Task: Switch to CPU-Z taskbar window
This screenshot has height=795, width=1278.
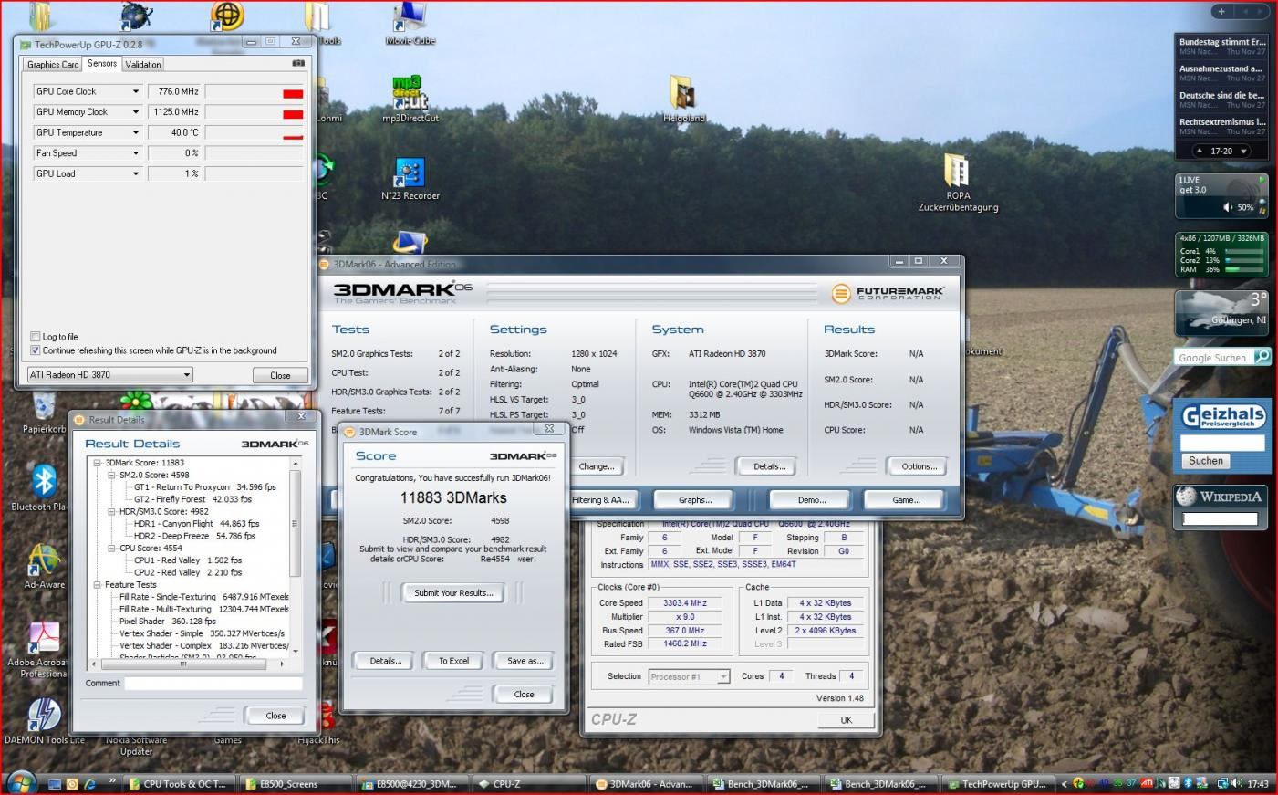Action: 529,784
